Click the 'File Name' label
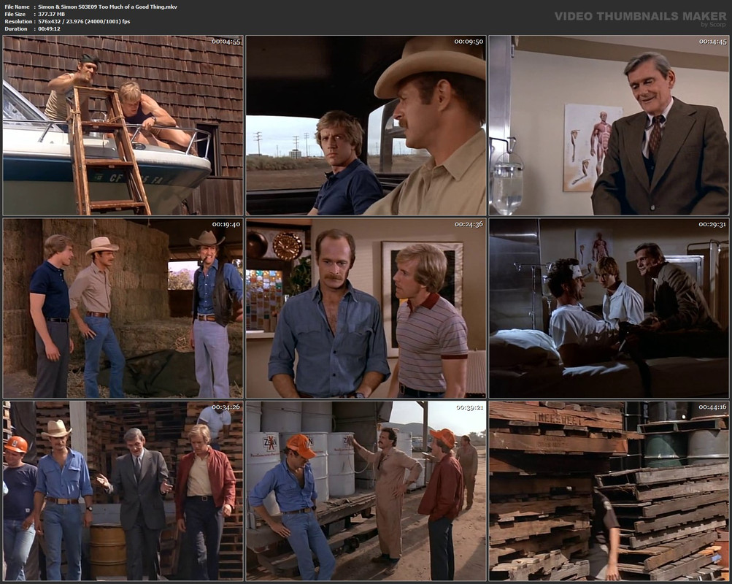Viewport: 732px width, 584px height. (17, 7)
